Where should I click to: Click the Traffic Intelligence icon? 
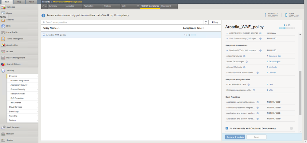coord(3,39)
